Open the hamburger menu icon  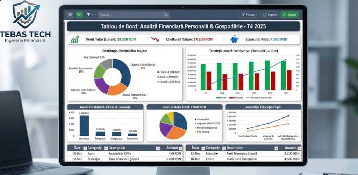pyautogui.click(x=70, y=15)
